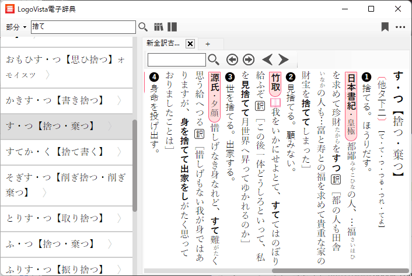The image size is (412, 276).
Task: Expand the かきす・つ entry chevron
Action: (120, 100)
